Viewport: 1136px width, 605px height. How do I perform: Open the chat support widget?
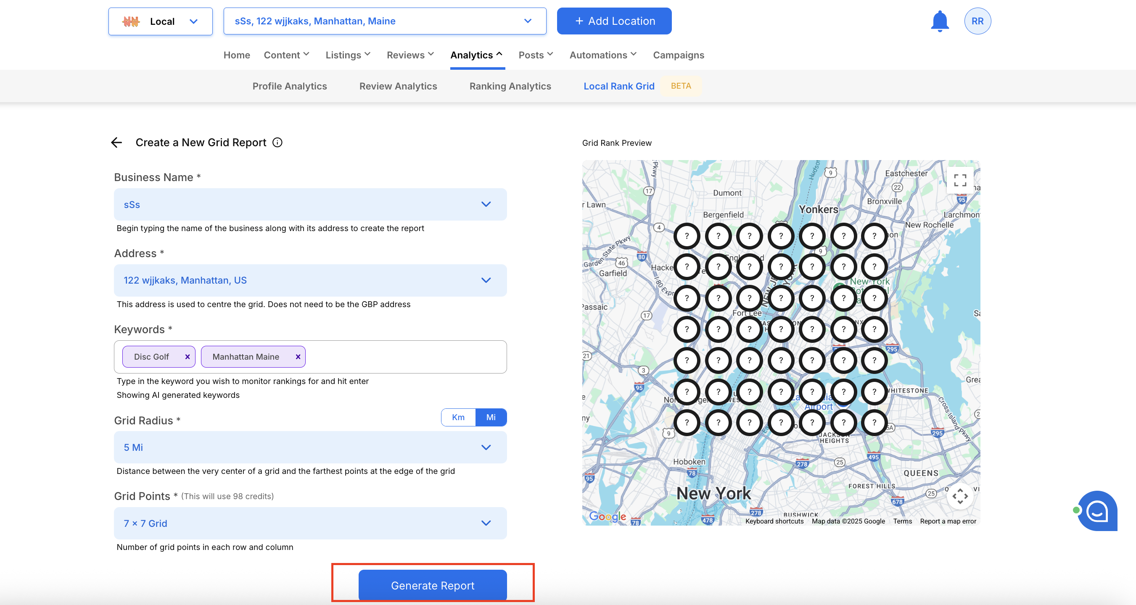[1097, 511]
